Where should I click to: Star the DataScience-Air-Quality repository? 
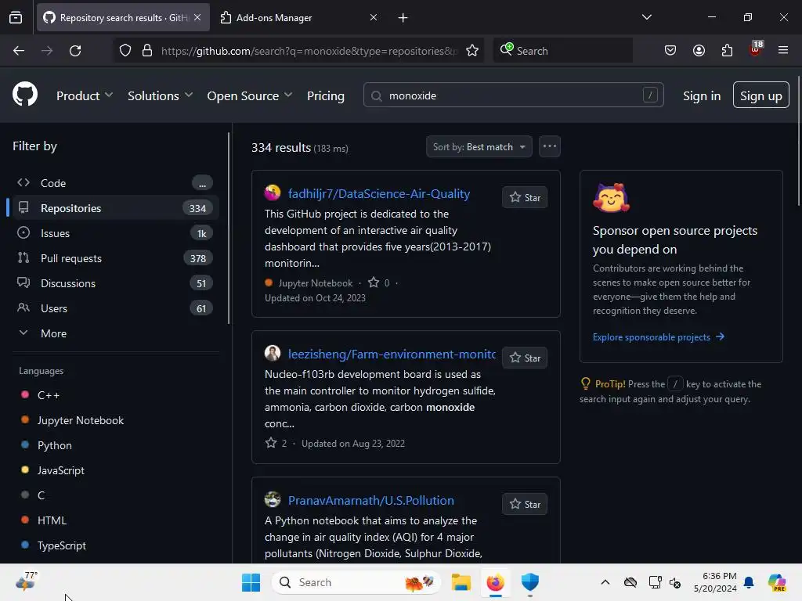(525, 197)
